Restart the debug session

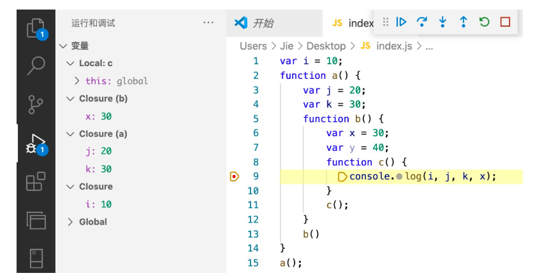tap(485, 22)
